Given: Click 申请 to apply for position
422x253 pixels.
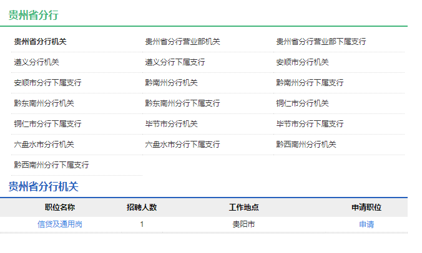Looking at the screenshot, I should click(366, 224).
